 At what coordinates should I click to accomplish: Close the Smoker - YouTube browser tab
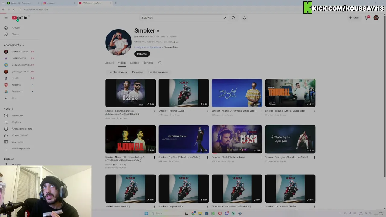(x=110, y=3)
